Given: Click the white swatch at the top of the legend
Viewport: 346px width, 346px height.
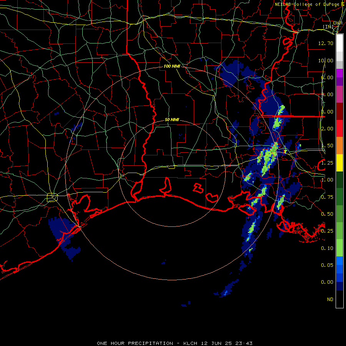Looking at the screenshot, I should (339, 43).
